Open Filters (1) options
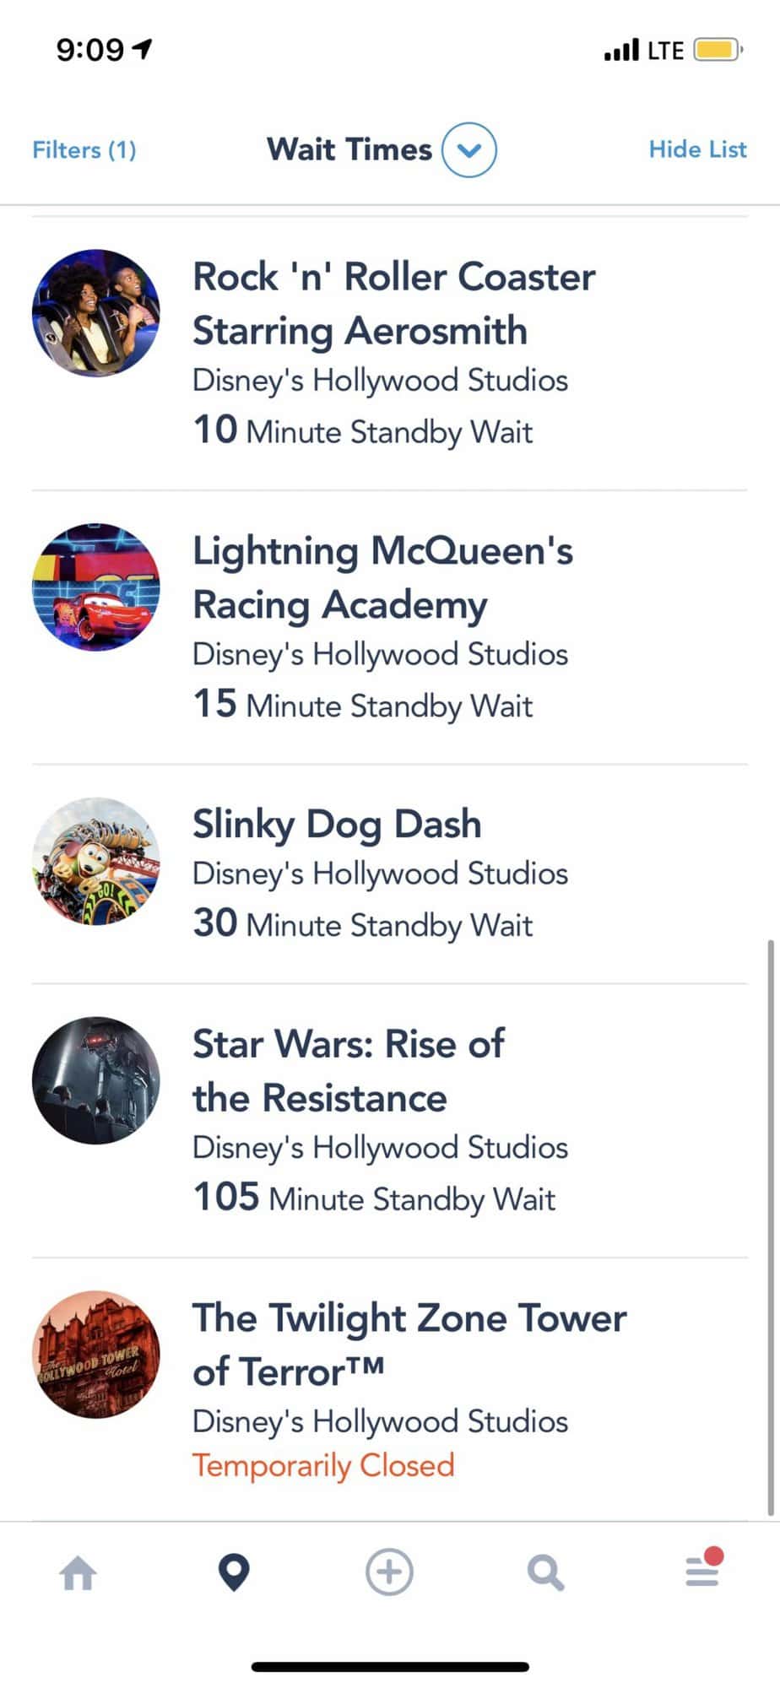Image resolution: width=780 pixels, height=1688 pixels. [84, 150]
